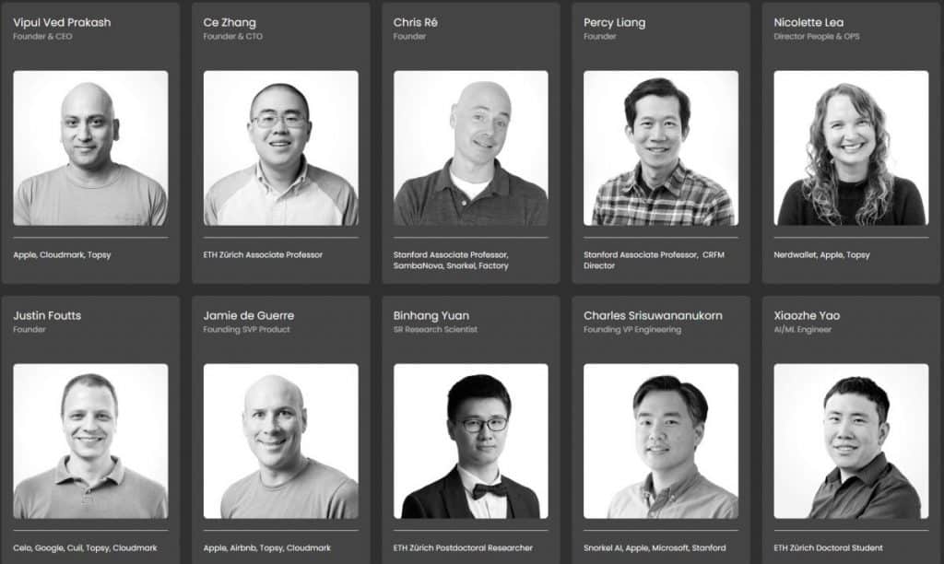Image resolution: width=944 pixels, height=564 pixels.
Task: Select the Xiaozhe Yao name heading
Action: 807,315
